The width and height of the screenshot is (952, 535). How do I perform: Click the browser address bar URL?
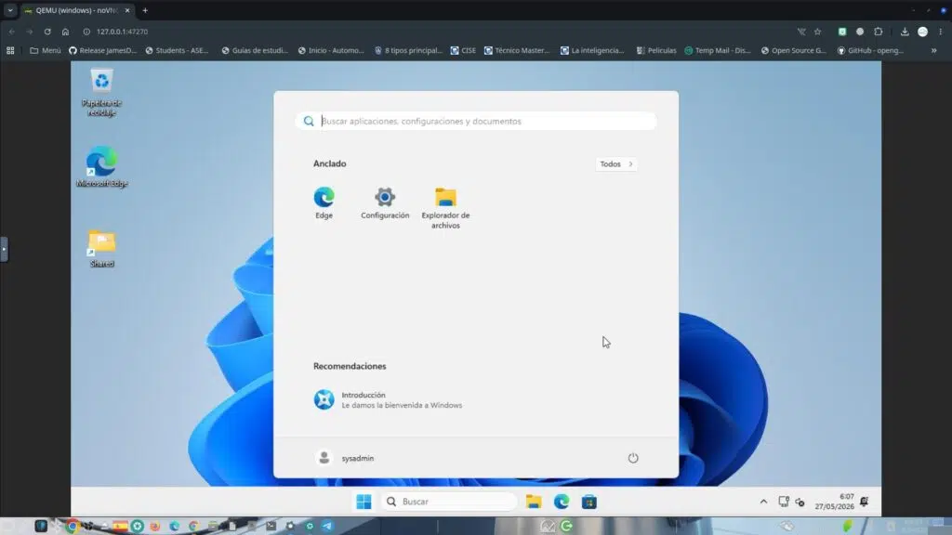(122, 32)
